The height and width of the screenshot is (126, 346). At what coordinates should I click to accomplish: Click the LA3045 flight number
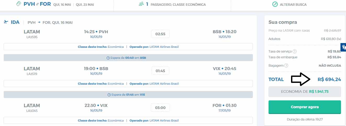[32, 111]
